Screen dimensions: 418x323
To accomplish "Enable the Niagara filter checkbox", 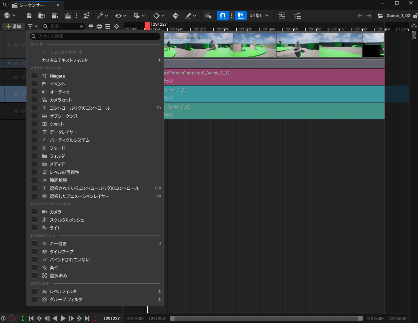I will coord(34,76).
